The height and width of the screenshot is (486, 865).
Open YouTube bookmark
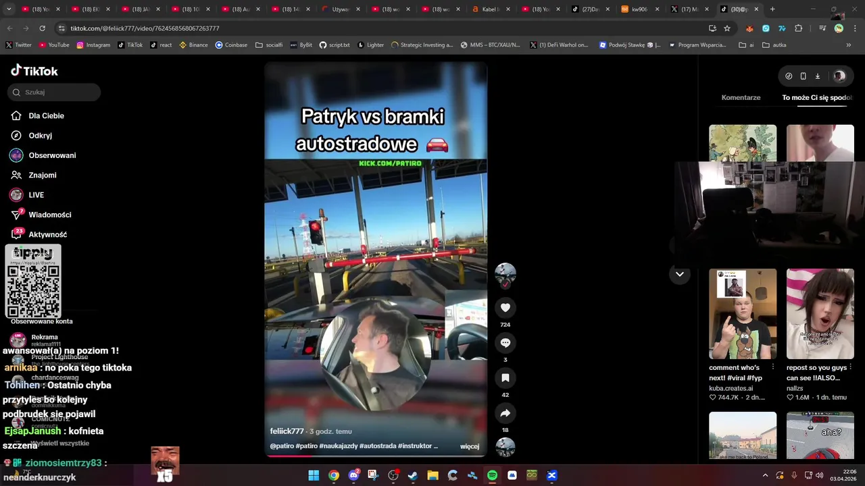click(x=54, y=45)
